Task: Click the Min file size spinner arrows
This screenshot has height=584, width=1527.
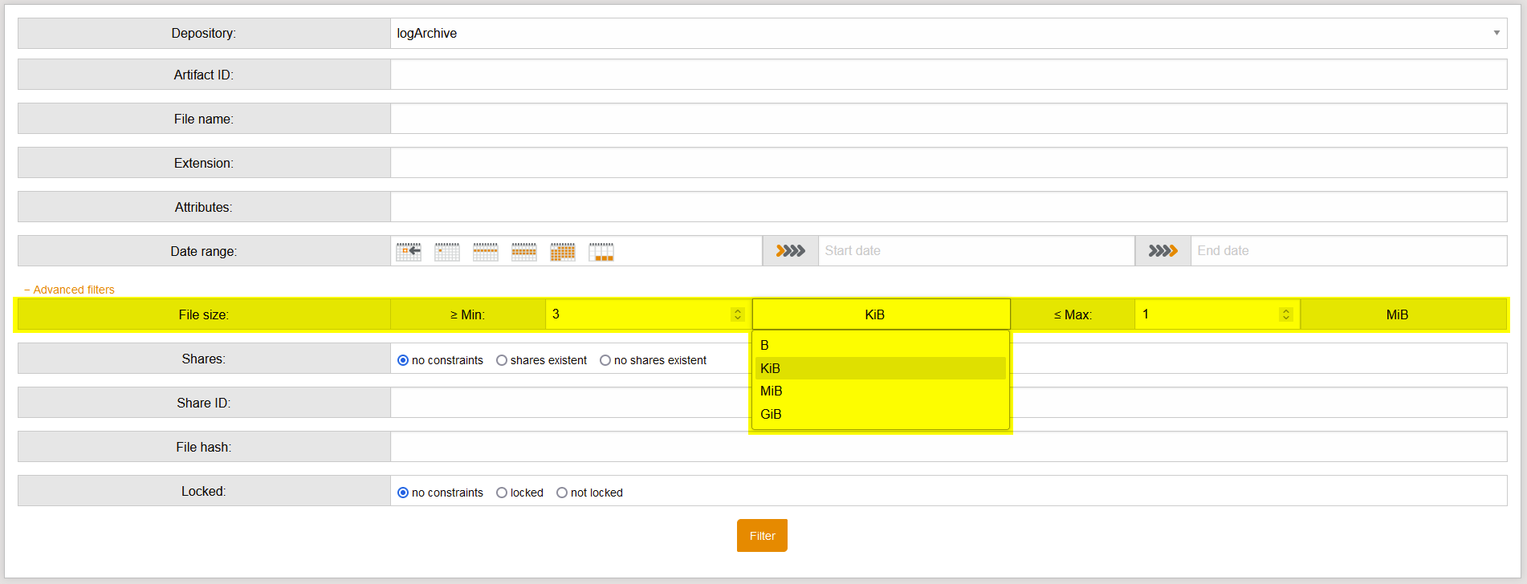Action: [x=737, y=314]
